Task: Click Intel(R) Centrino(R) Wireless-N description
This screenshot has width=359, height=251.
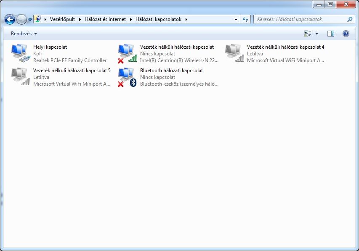Action: tap(179, 60)
